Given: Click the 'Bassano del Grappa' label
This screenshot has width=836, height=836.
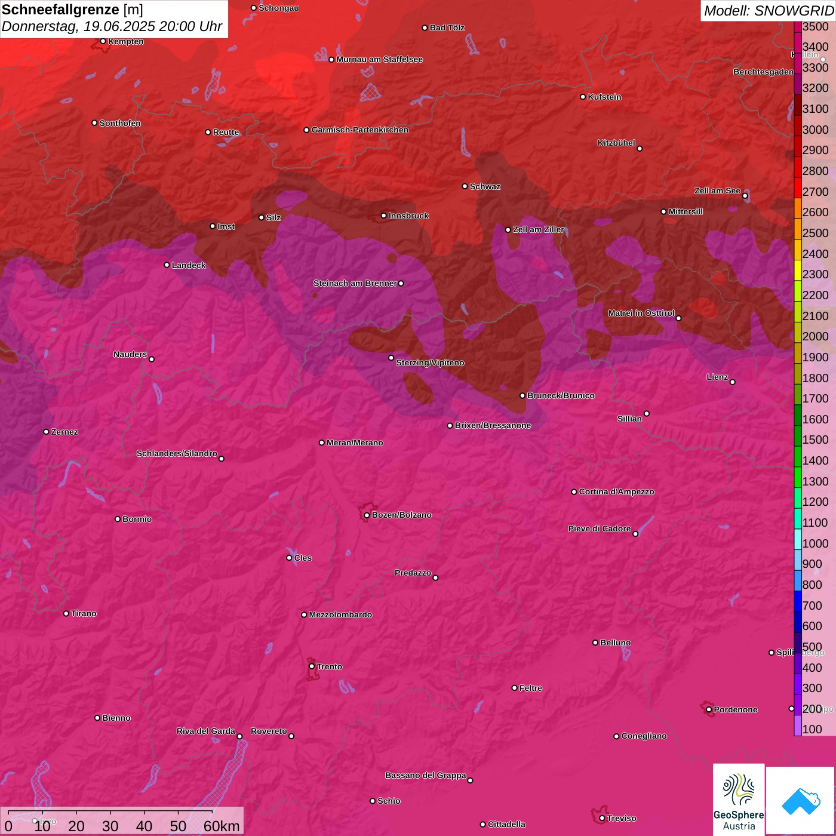Looking at the screenshot, I should pos(426,775).
